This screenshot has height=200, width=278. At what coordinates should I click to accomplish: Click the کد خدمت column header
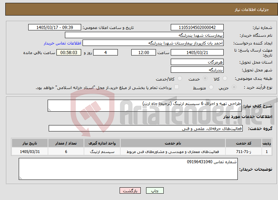coord(244,143)
